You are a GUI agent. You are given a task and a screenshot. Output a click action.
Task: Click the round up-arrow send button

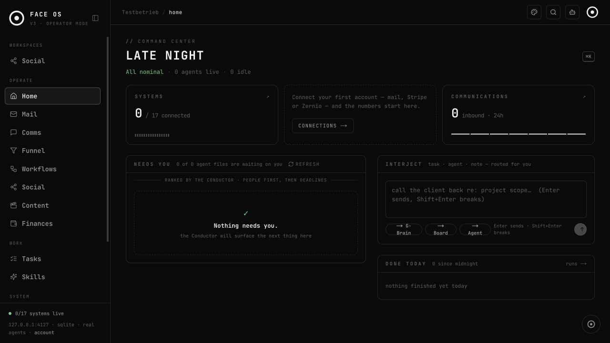580,230
